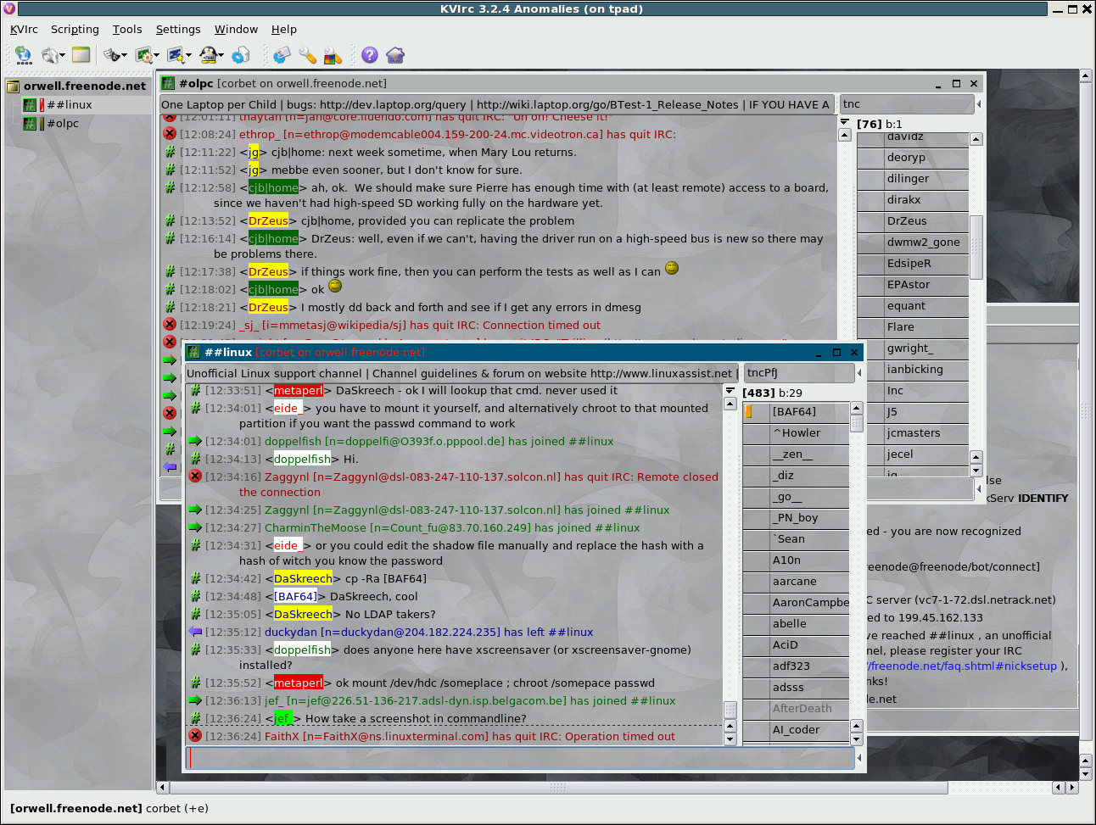Click the view tools icon above ##linux chat scrollbar
This screenshot has width=1096, height=825.
[730, 390]
